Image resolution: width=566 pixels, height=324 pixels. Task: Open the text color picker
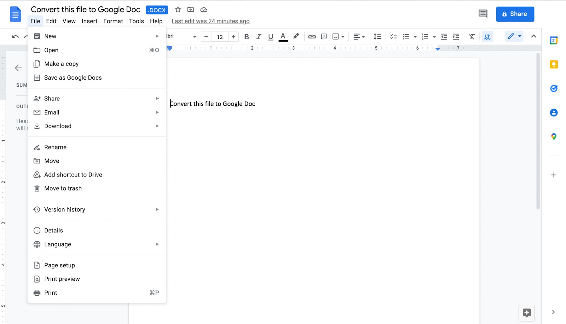[283, 36]
